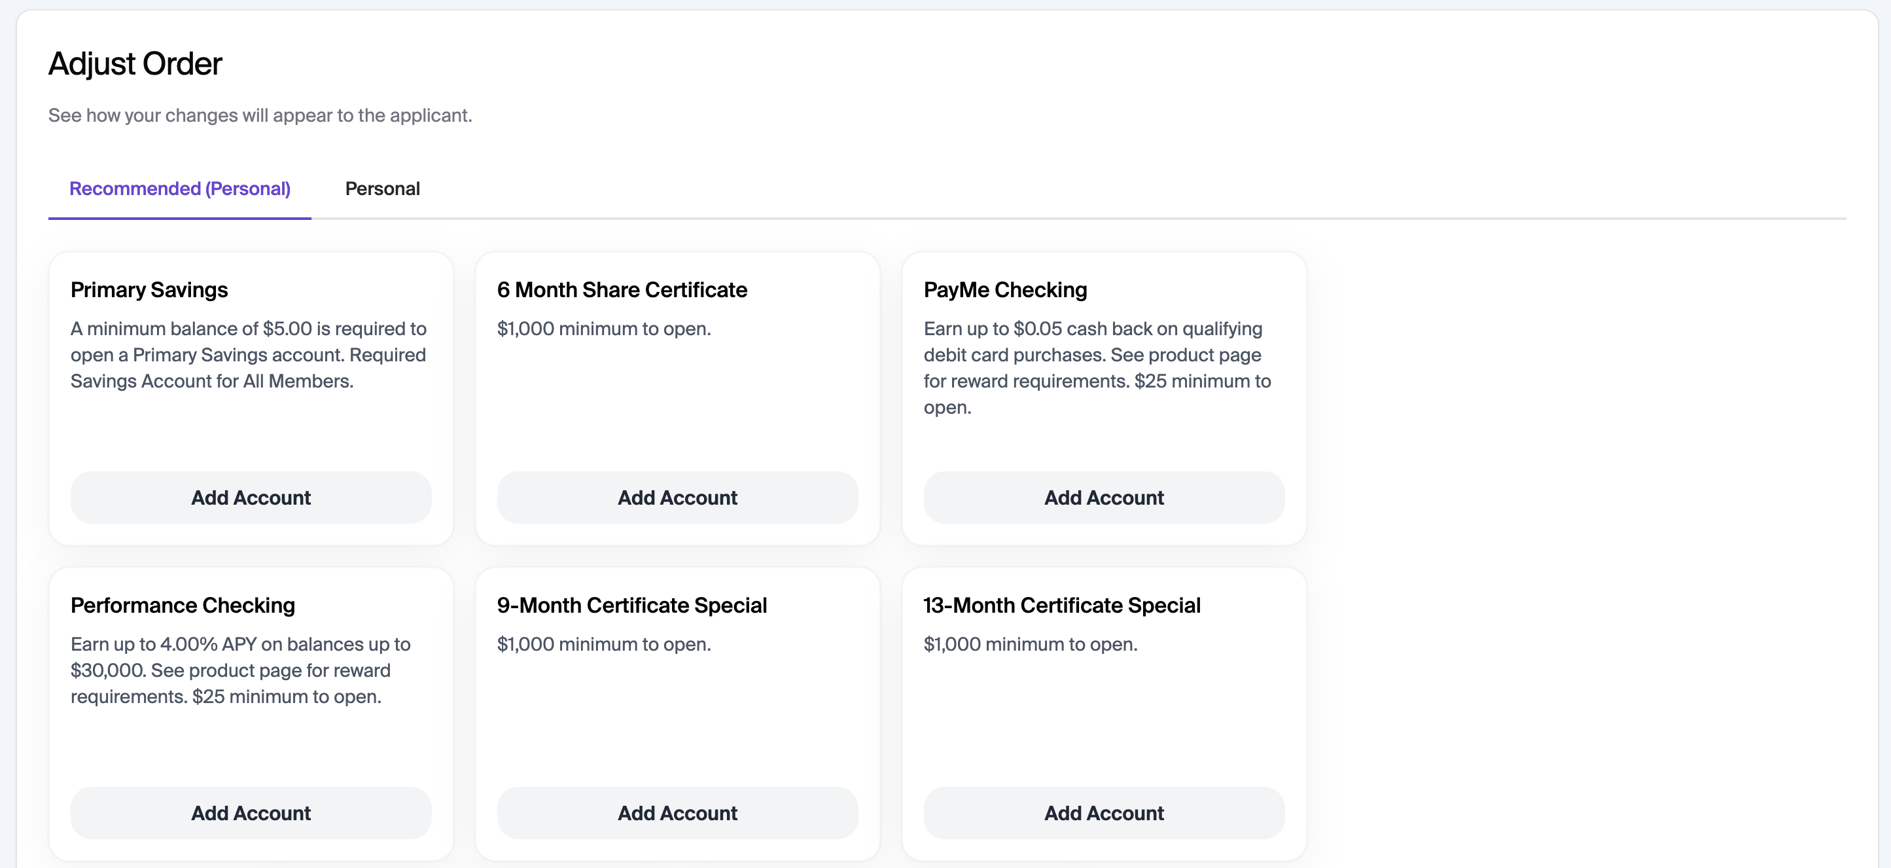Click the 9-Month Certificate Special title
This screenshot has width=1891, height=868.
point(631,605)
